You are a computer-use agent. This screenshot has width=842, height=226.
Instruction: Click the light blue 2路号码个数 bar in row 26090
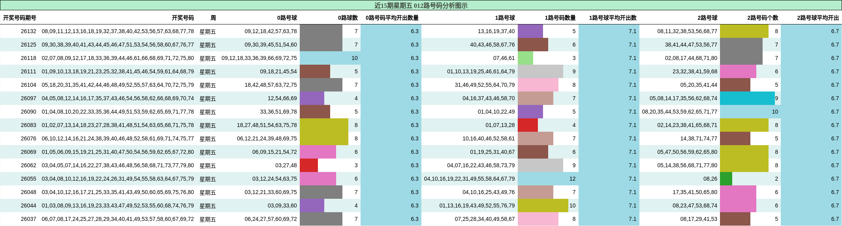[750, 112]
